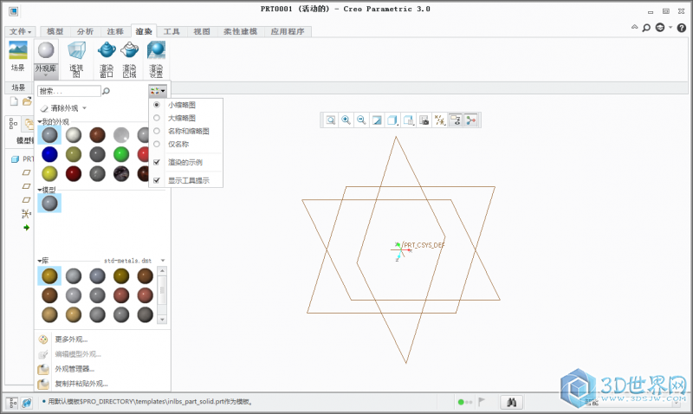This screenshot has height=414, width=693.
Task: Click the view manager camera icon
Action: (x=424, y=120)
